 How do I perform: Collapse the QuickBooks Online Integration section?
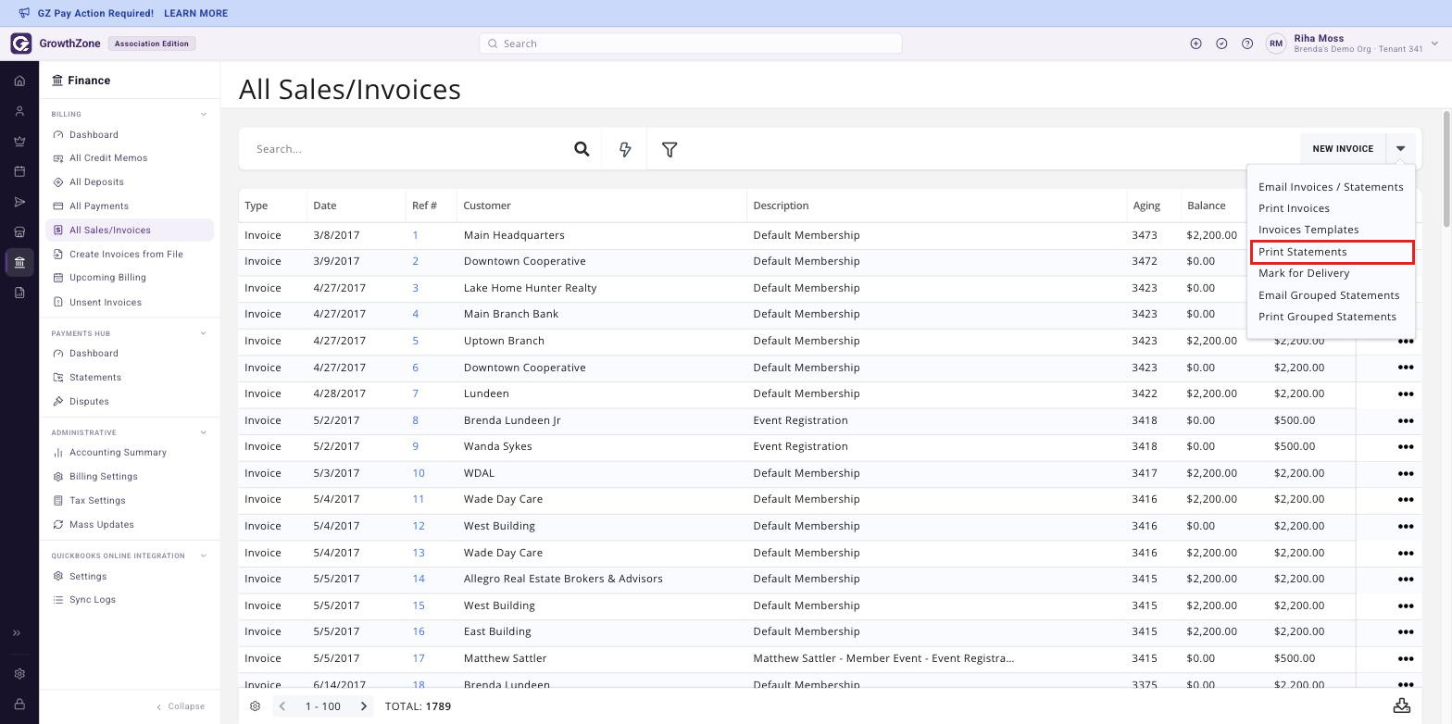204,556
